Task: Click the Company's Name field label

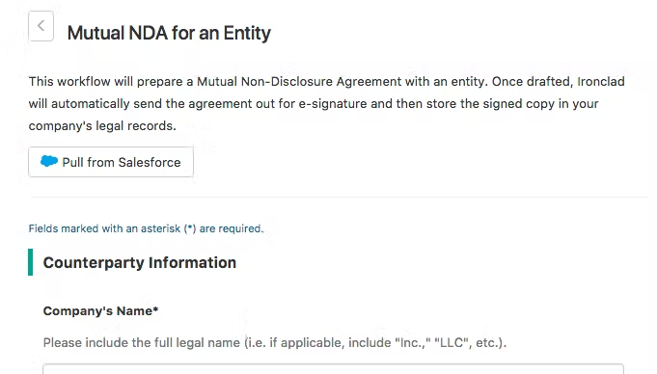Action: click(x=100, y=310)
